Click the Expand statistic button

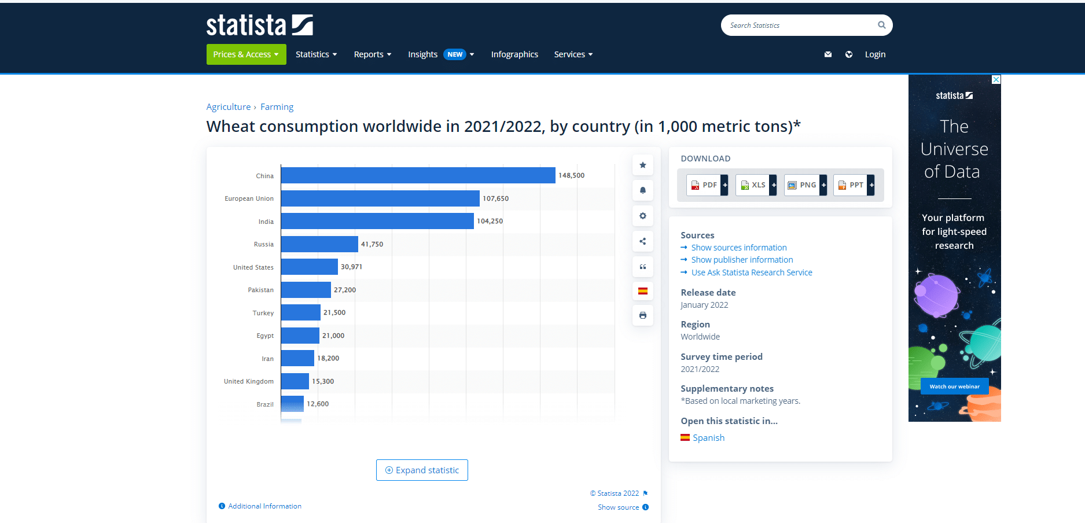(x=422, y=470)
